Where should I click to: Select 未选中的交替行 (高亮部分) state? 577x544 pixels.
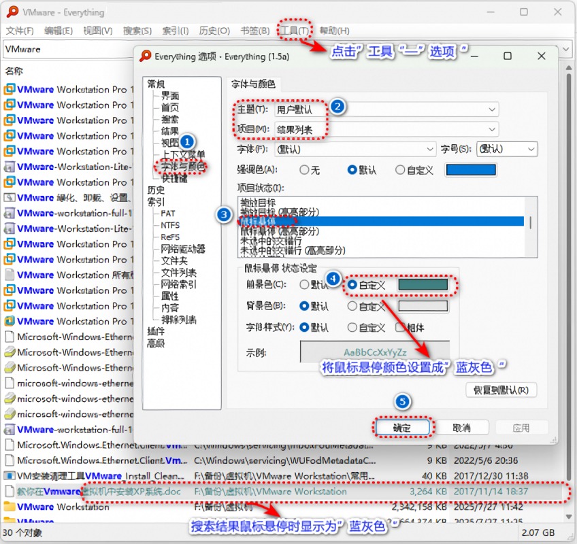tap(293, 250)
